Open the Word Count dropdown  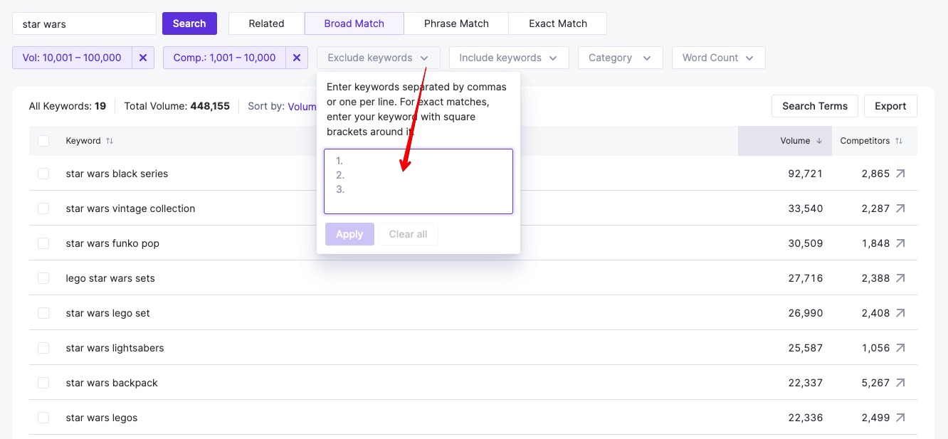718,58
